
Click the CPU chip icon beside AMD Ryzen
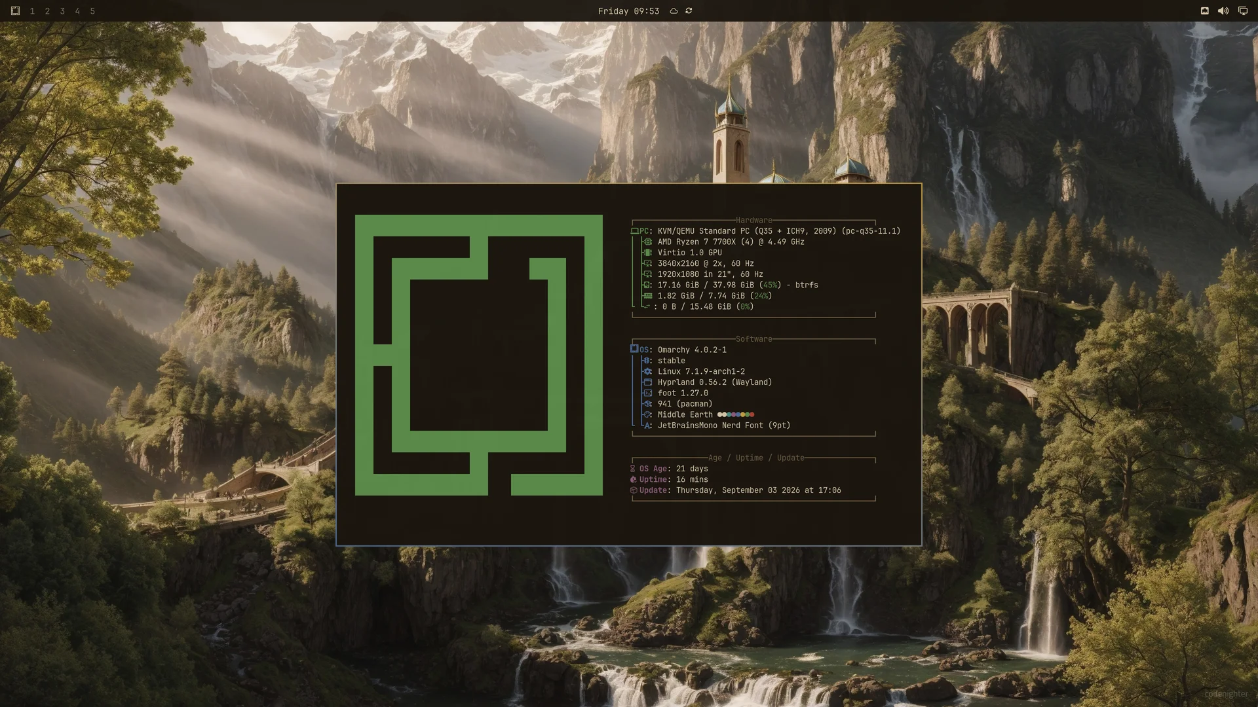coord(648,242)
